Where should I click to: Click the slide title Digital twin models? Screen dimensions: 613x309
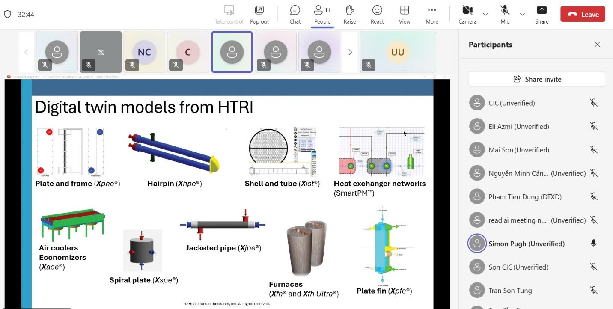pyautogui.click(x=144, y=107)
